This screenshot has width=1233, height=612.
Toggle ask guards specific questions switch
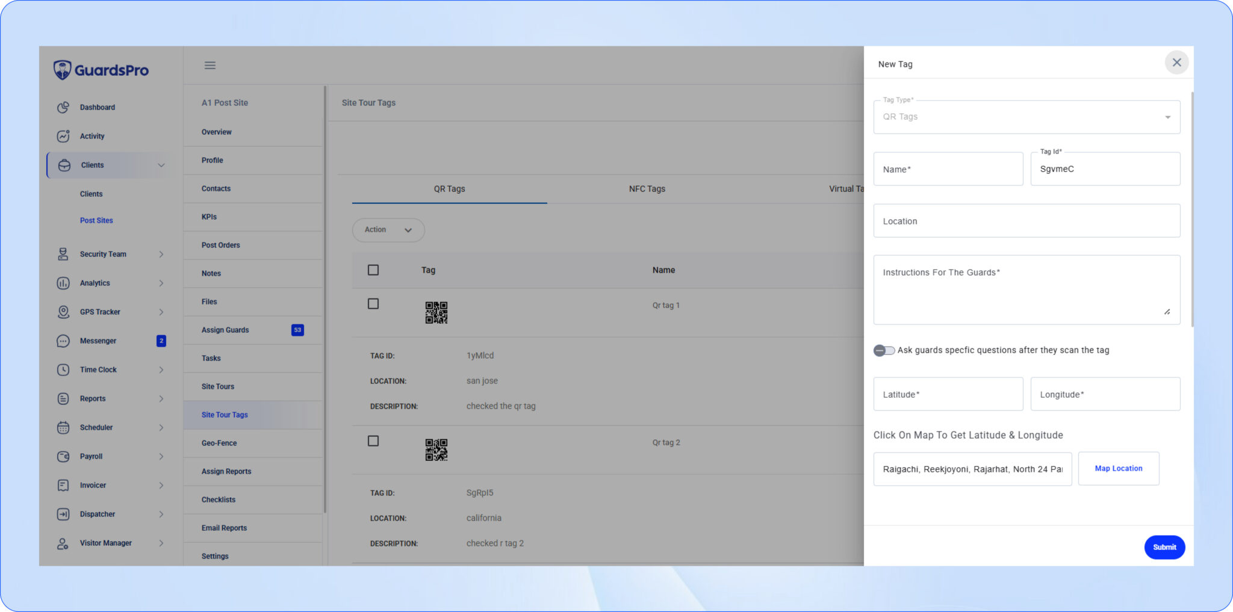pos(884,350)
